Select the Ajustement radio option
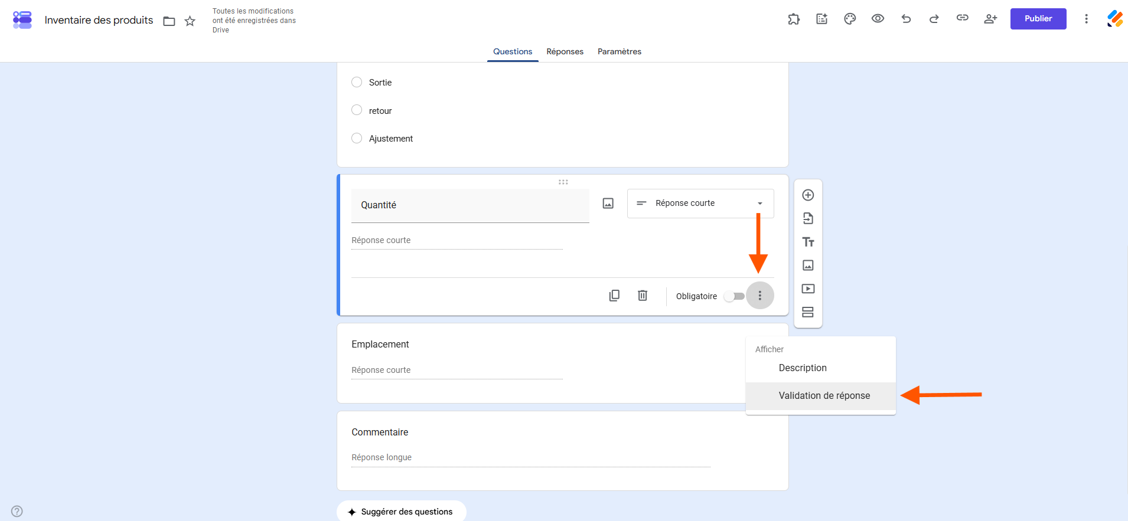Viewport: 1128px width, 521px height. [x=357, y=138]
